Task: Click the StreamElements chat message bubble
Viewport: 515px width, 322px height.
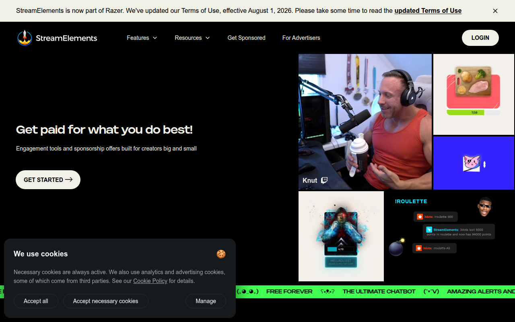Action: point(459,232)
